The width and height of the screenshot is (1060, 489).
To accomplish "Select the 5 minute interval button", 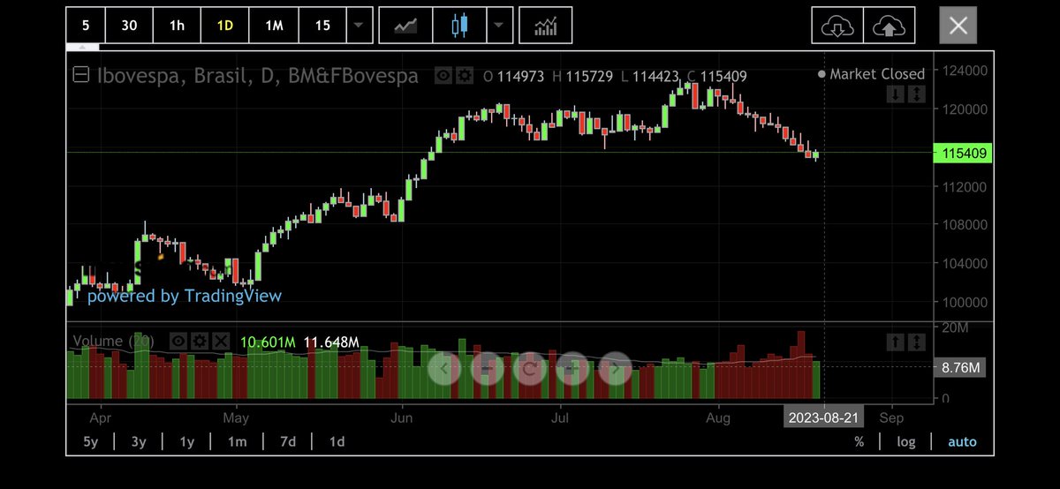I will (86, 26).
